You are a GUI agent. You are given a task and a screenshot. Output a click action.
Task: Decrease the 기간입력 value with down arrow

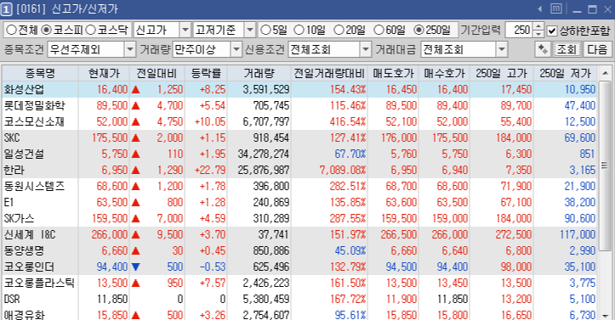coord(539,34)
